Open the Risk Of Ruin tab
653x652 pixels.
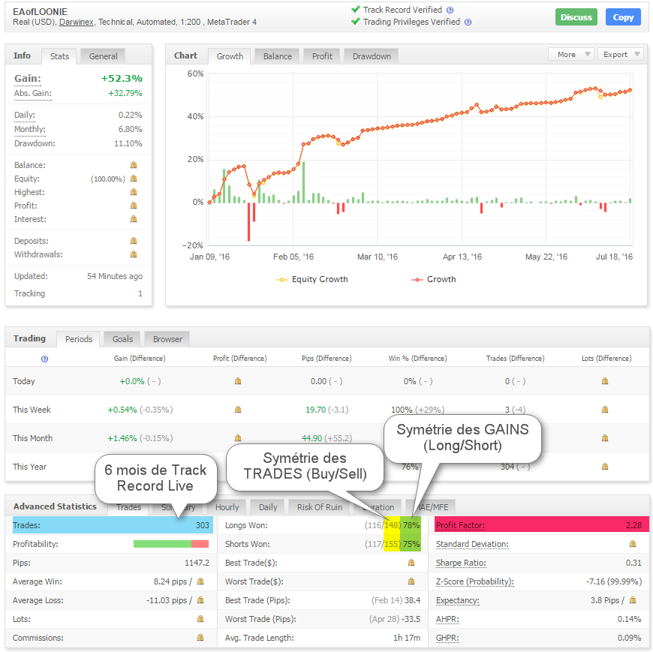pyautogui.click(x=320, y=507)
